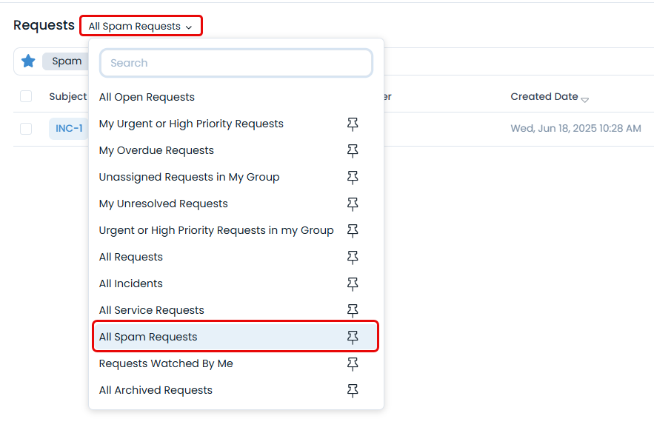Image resolution: width=654 pixels, height=433 pixels.
Task: Pin the All Archived Requests filter
Action: pos(353,390)
